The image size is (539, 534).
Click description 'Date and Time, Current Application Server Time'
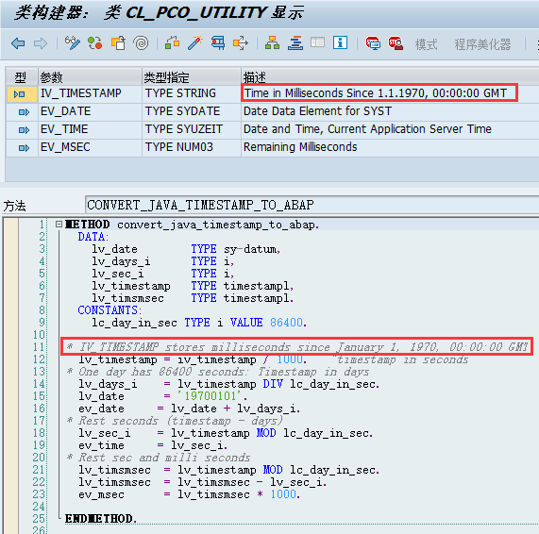click(x=367, y=129)
